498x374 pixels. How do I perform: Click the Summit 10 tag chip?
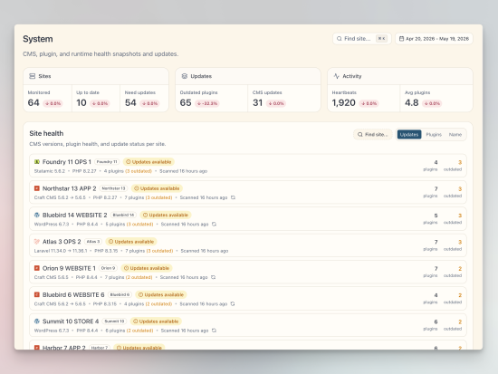[x=114, y=321]
